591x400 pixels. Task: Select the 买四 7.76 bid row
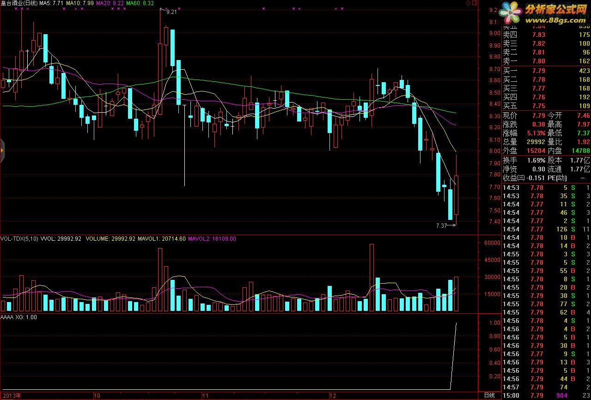tap(546, 97)
